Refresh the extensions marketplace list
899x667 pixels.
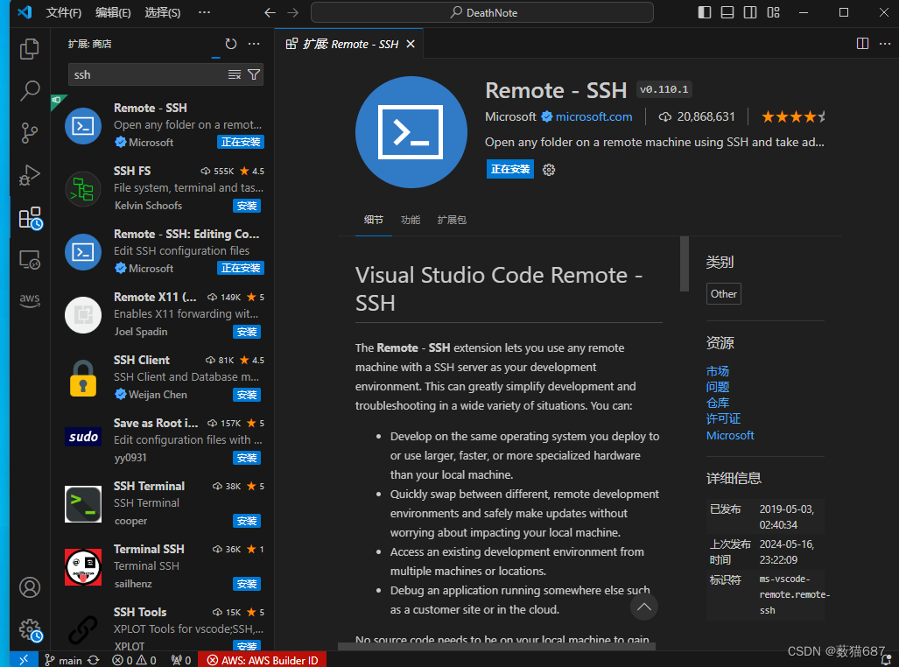click(x=231, y=44)
